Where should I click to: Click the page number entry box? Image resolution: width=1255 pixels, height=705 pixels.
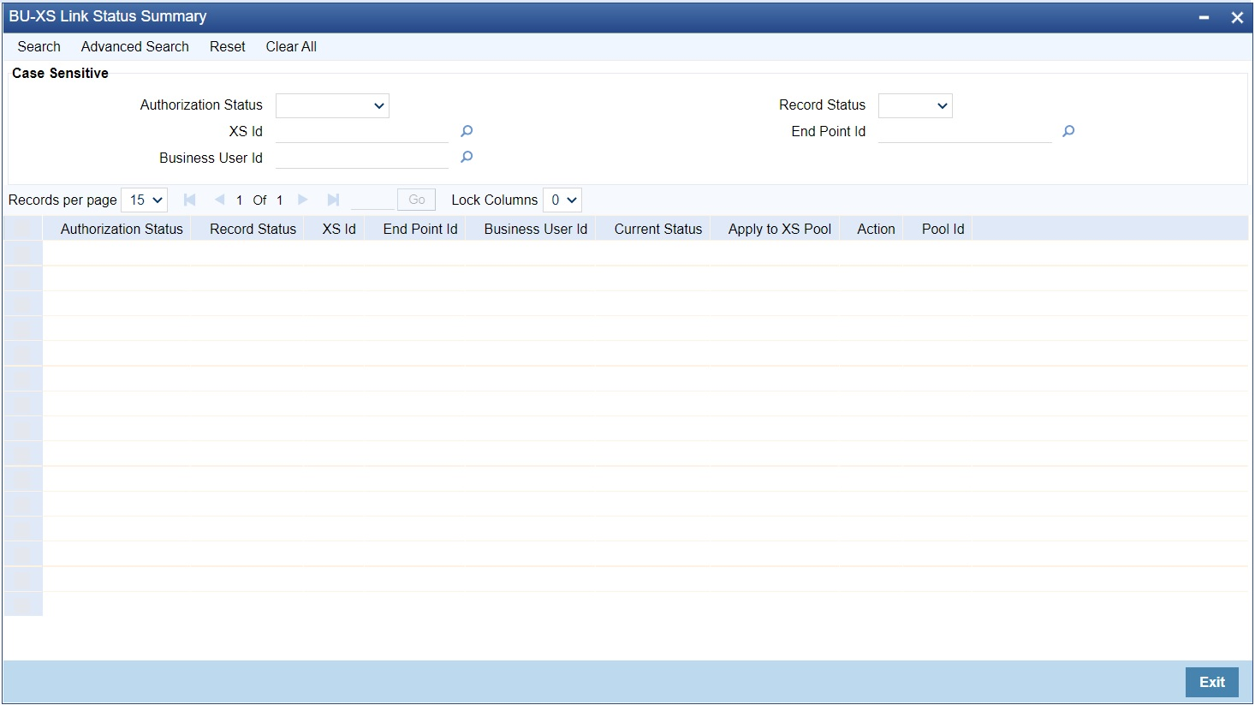(x=372, y=200)
